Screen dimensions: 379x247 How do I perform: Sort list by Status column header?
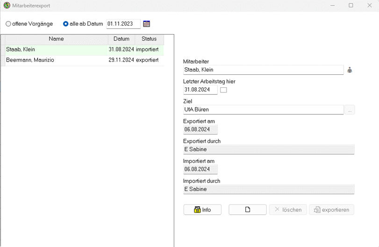(x=149, y=39)
